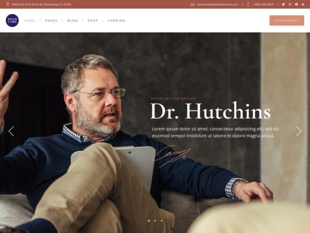This screenshot has height=233, width=310.
Task: Click the phone icon in top bar
Action: point(248,4)
